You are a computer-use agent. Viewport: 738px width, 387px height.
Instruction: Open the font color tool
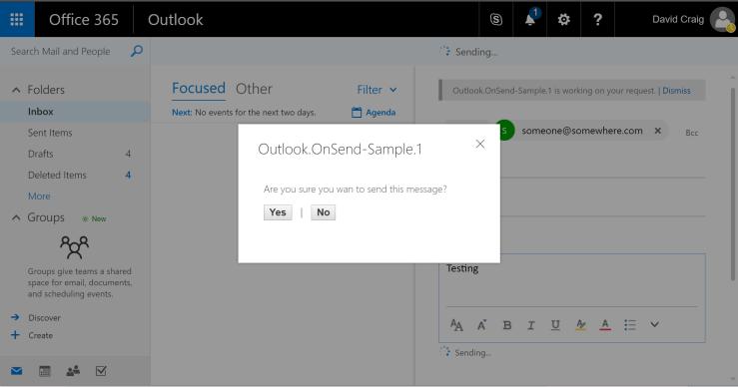pos(605,325)
